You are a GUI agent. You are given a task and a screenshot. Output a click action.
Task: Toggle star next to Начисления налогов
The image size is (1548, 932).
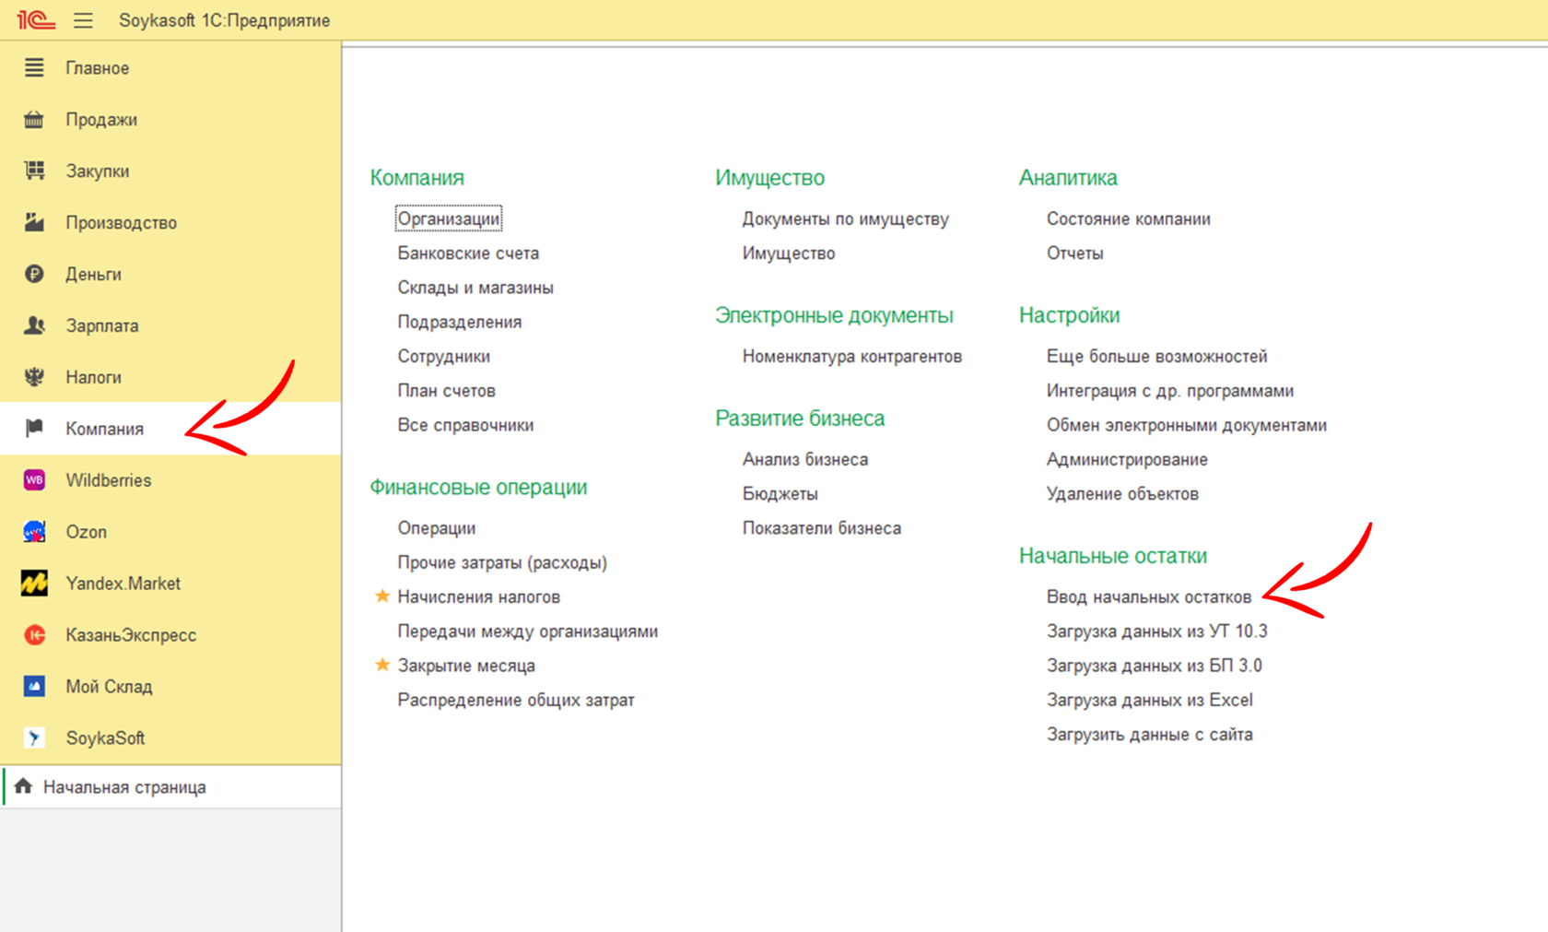tap(382, 596)
